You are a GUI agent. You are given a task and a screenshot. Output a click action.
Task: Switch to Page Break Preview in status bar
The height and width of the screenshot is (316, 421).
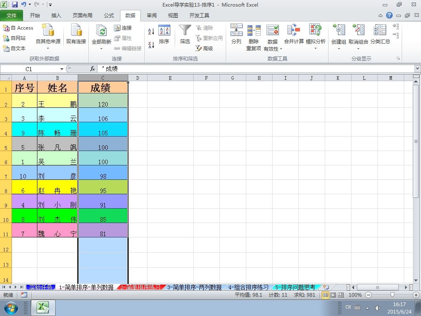point(341,295)
